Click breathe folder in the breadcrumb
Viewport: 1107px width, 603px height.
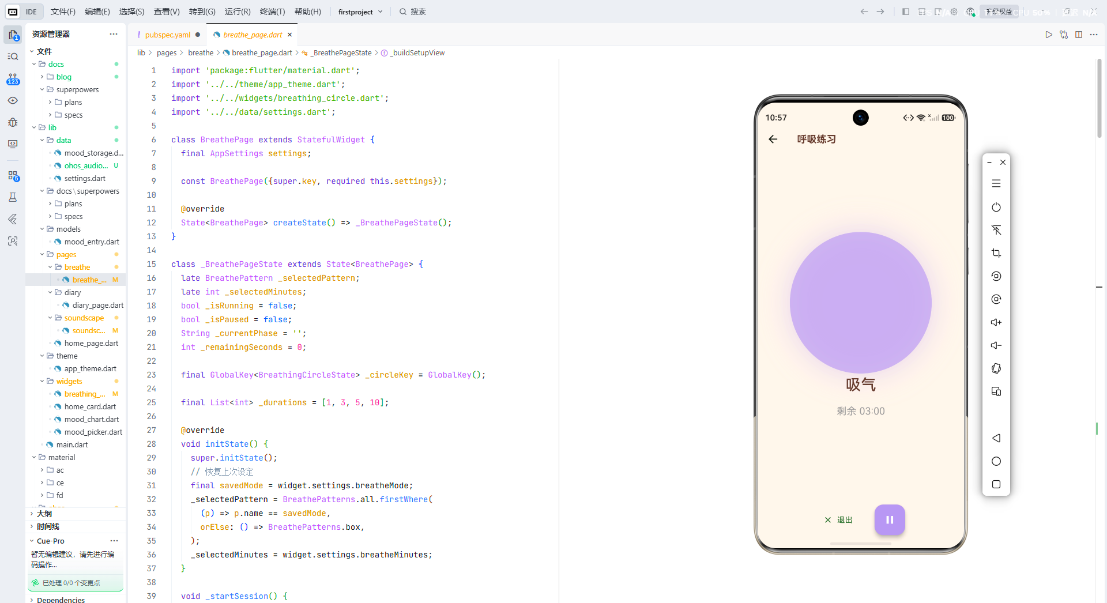[201, 52]
